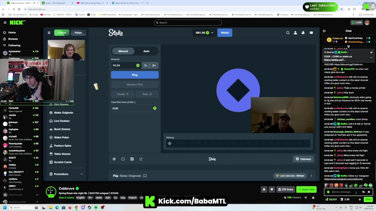Open game settings gear under Flip
The image size is (376, 211).
(114, 159)
